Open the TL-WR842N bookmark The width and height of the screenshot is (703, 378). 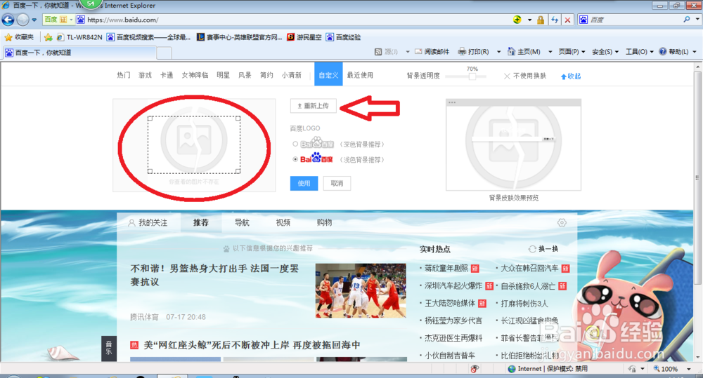[x=79, y=37]
